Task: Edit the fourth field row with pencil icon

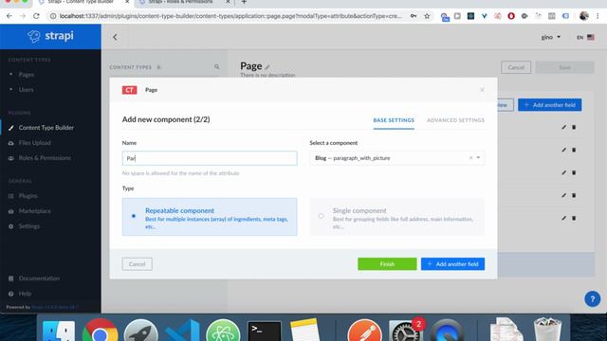Action: [563, 195]
